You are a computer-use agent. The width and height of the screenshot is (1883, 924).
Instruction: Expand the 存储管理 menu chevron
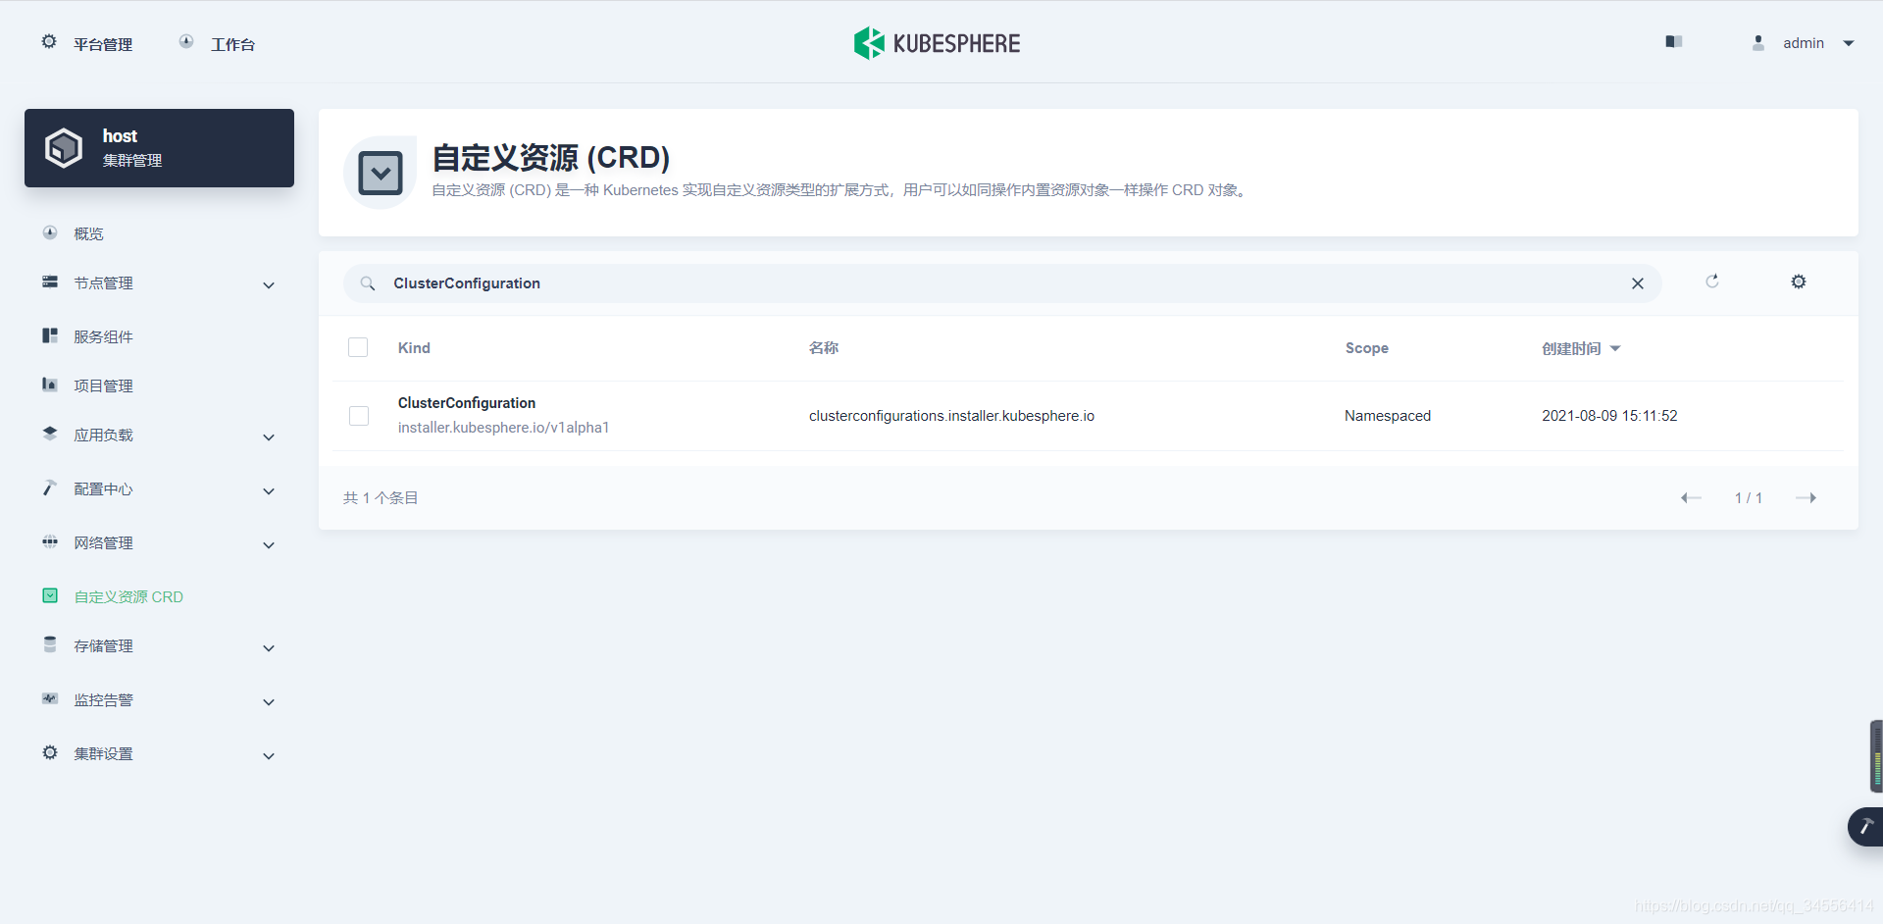tap(269, 648)
